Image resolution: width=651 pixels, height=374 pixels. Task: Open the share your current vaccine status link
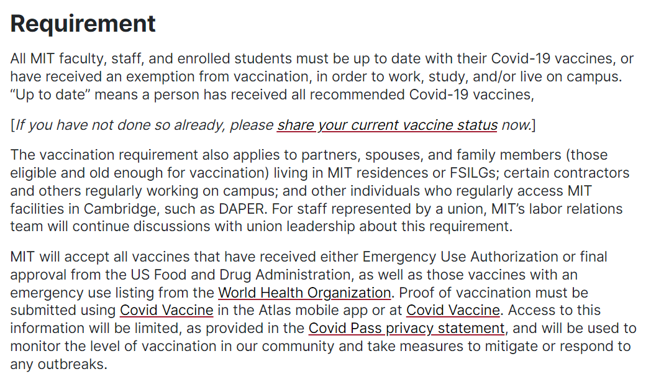coord(388,125)
